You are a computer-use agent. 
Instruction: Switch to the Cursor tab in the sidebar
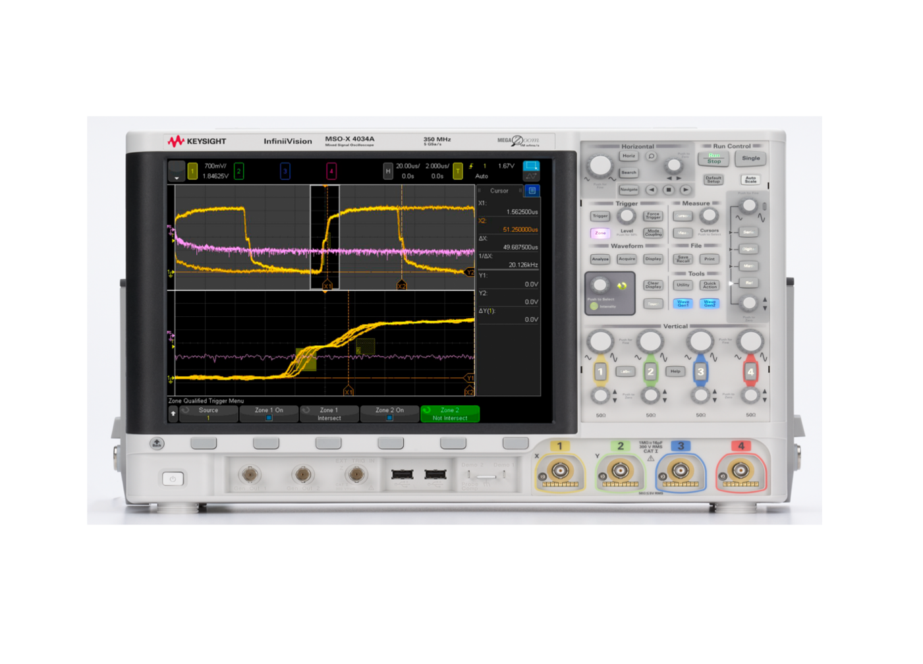coord(499,190)
